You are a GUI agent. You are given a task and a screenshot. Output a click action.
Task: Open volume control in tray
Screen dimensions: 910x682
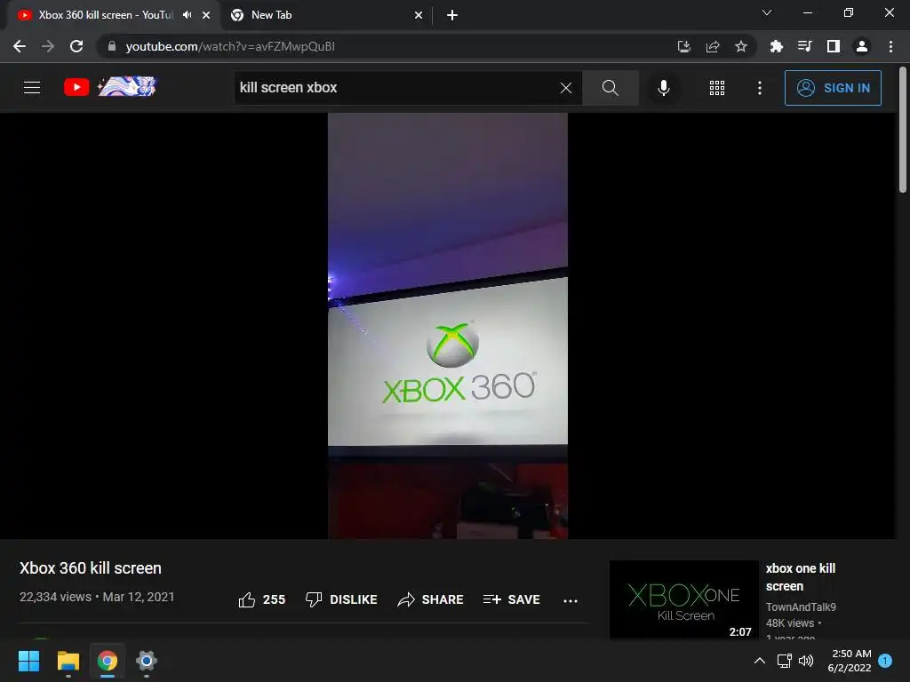pos(805,661)
